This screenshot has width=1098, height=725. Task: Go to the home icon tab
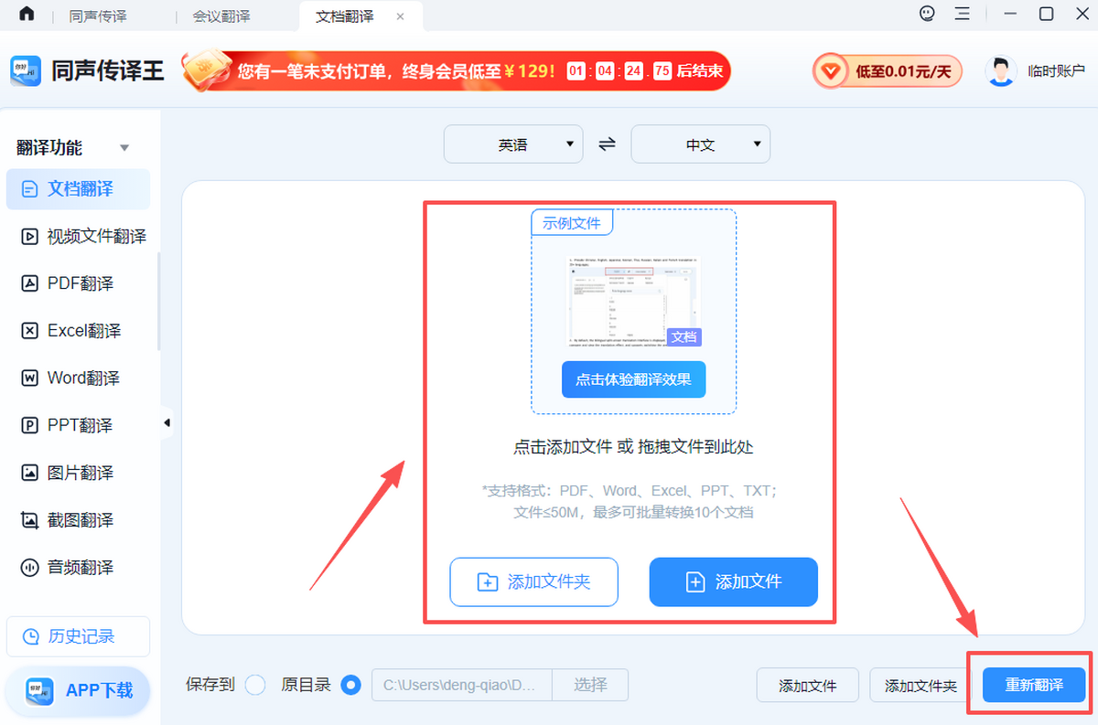(x=27, y=15)
